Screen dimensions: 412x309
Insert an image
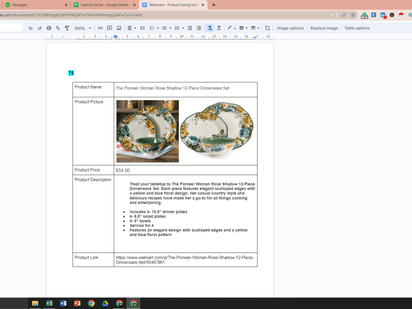click(x=119, y=28)
